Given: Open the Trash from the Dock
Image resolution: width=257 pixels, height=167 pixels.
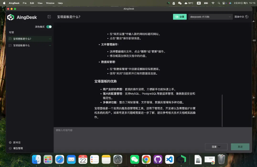Looking at the screenshot, I should [x=221, y=159].
